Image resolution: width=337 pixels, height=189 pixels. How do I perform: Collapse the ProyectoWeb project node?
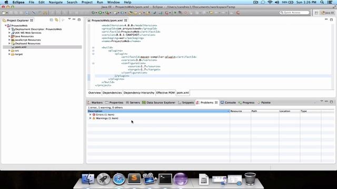[x=6, y=26]
